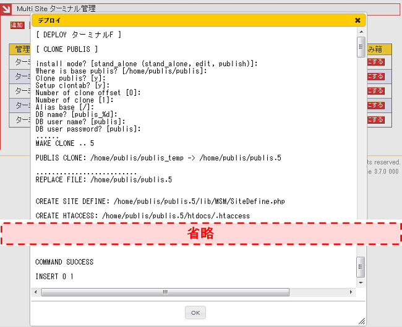Click the vertical scrollbar up arrow
The width and height of the screenshot is (402, 327).
pyautogui.click(x=361, y=32)
